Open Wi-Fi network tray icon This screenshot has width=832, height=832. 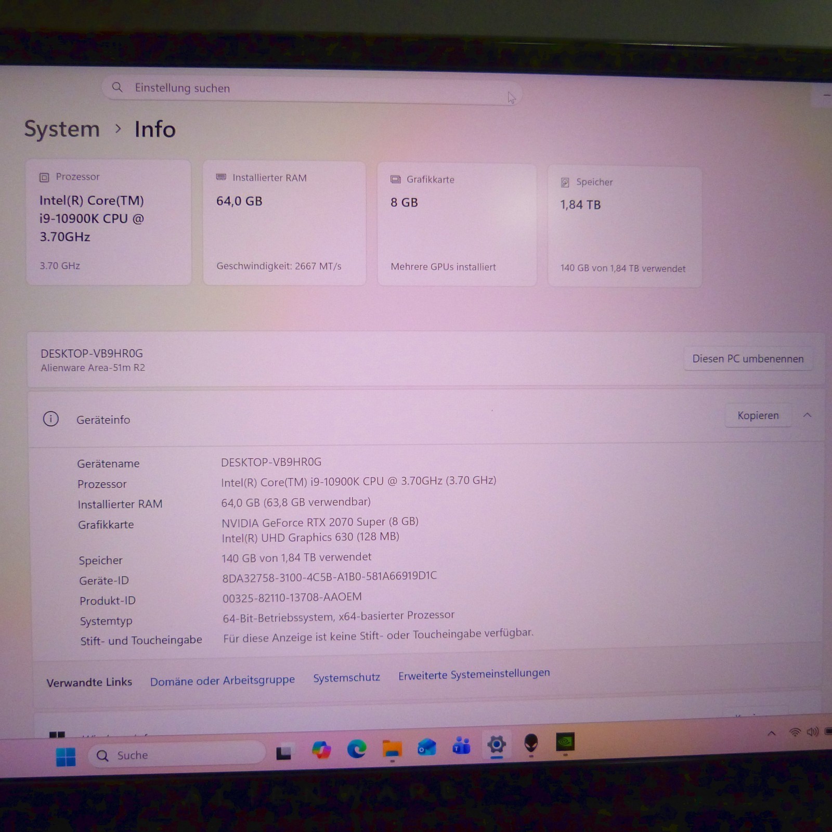click(x=795, y=732)
